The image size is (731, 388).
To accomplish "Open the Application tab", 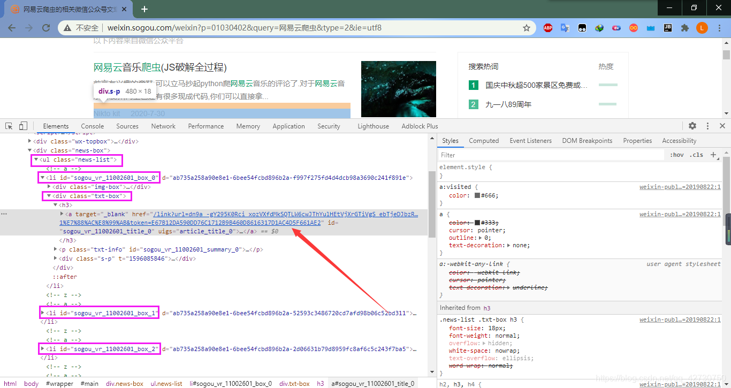I will 288,126.
